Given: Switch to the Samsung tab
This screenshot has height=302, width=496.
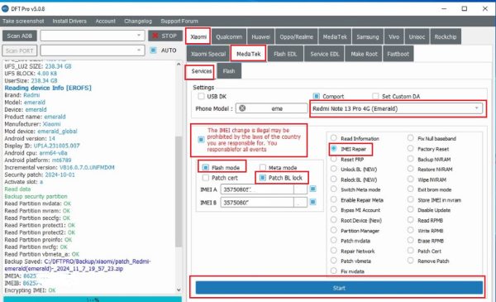Looking at the screenshot, I should 368,36.
